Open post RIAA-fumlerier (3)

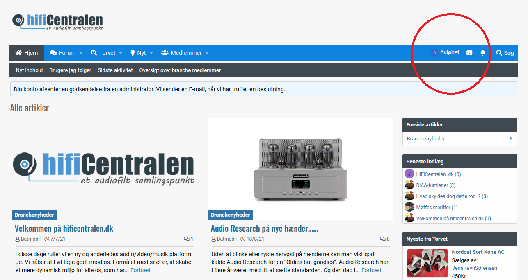[x=436, y=185]
